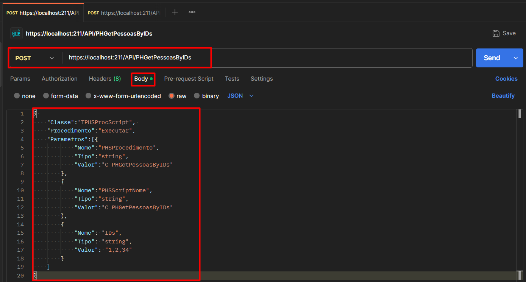Viewport: 526px width, 282px height.
Task: Open the tab overflow three-dots menu
Action: click(192, 12)
